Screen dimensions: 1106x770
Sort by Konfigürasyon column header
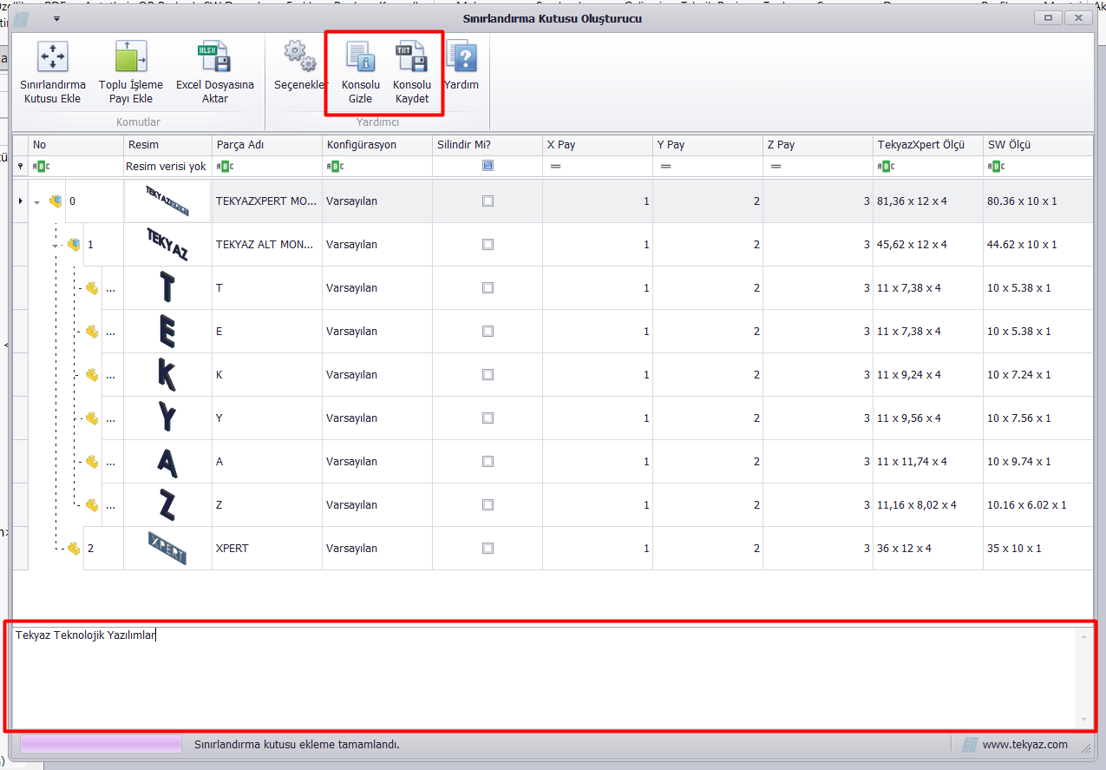377,145
